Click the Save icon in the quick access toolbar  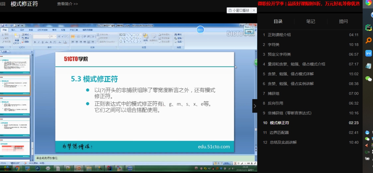click(x=3, y=25)
